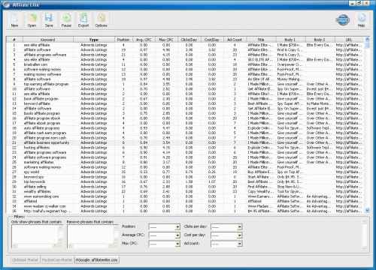Open the Position filter dropdown
376x270 pixels.
coord(177,227)
